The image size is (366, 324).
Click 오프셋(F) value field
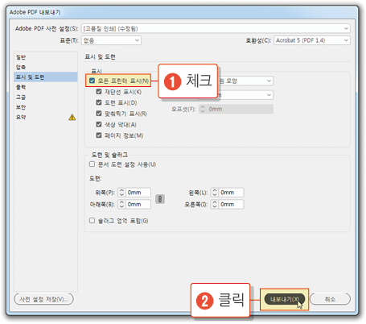[240, 109]
